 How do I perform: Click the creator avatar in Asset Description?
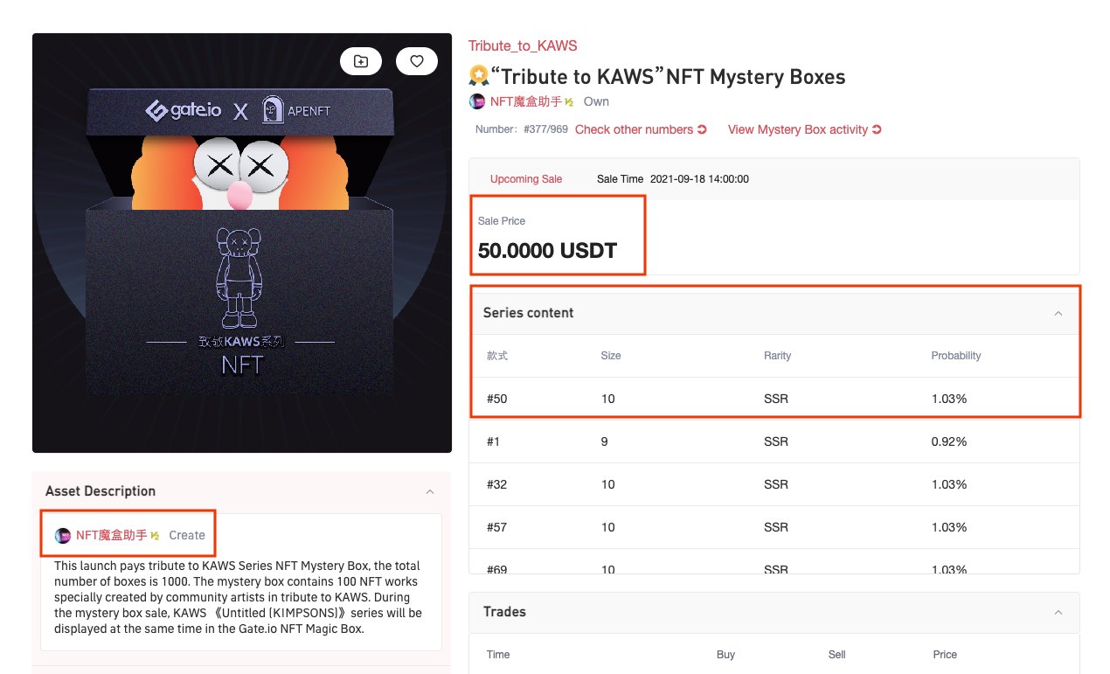point(63,535)
